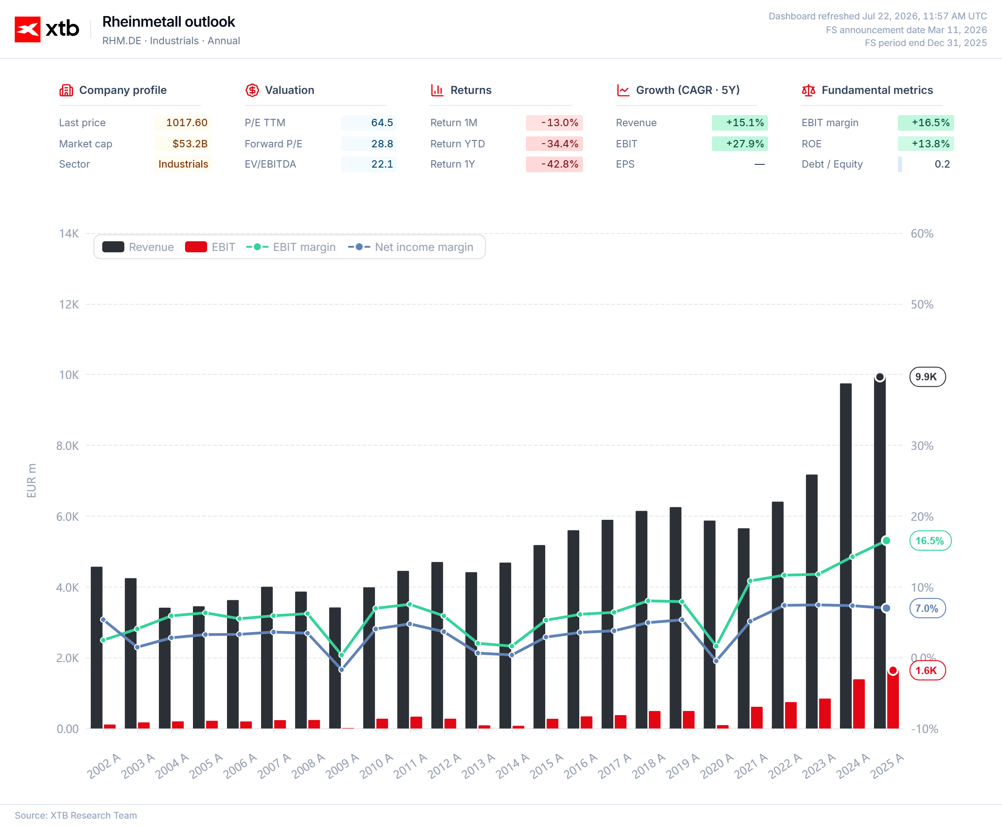Select the red 1.6K EBIT callout badge
This screenshot has height=826, width=1002.
[x=927, y=670]
